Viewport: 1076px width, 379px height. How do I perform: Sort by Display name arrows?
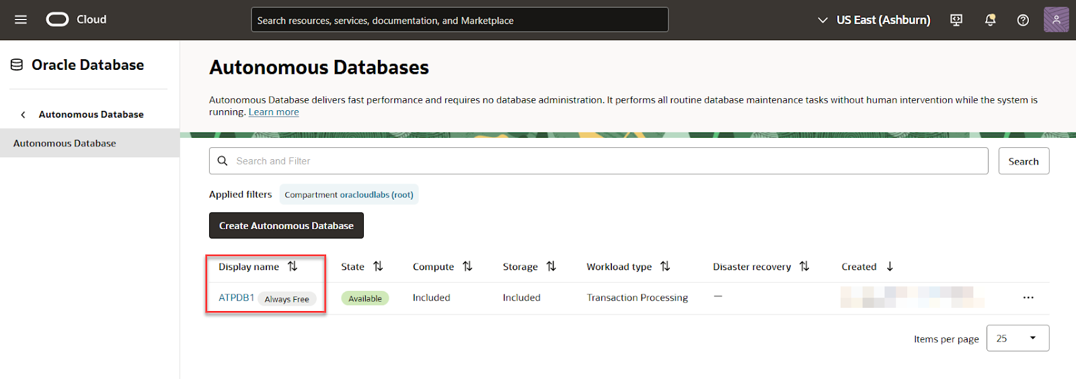[293, 267]
